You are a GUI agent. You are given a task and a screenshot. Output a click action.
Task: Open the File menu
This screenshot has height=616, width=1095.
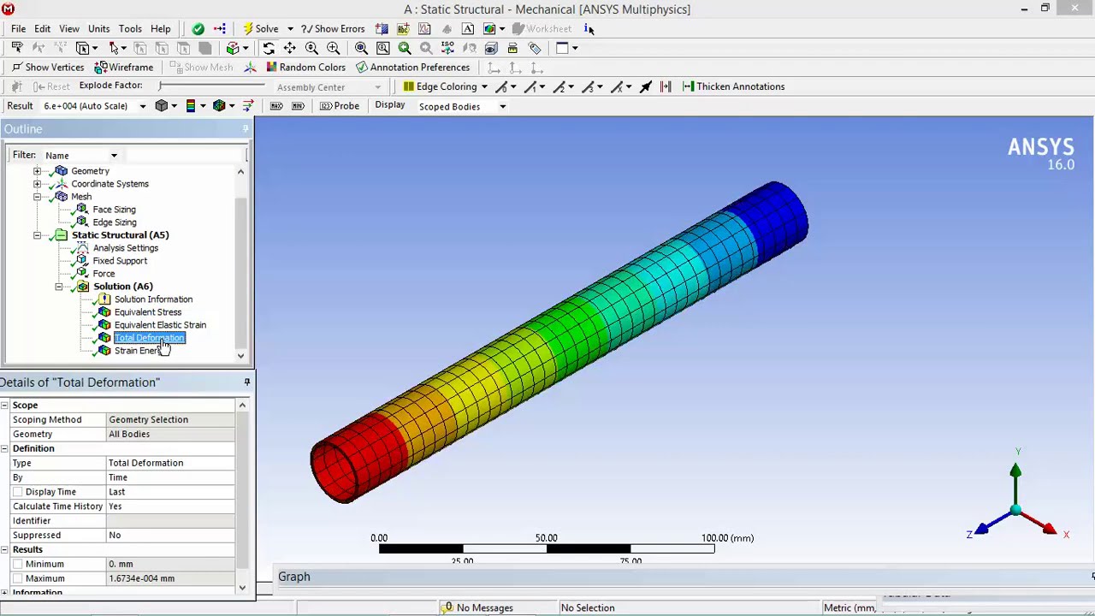(18, 28)
